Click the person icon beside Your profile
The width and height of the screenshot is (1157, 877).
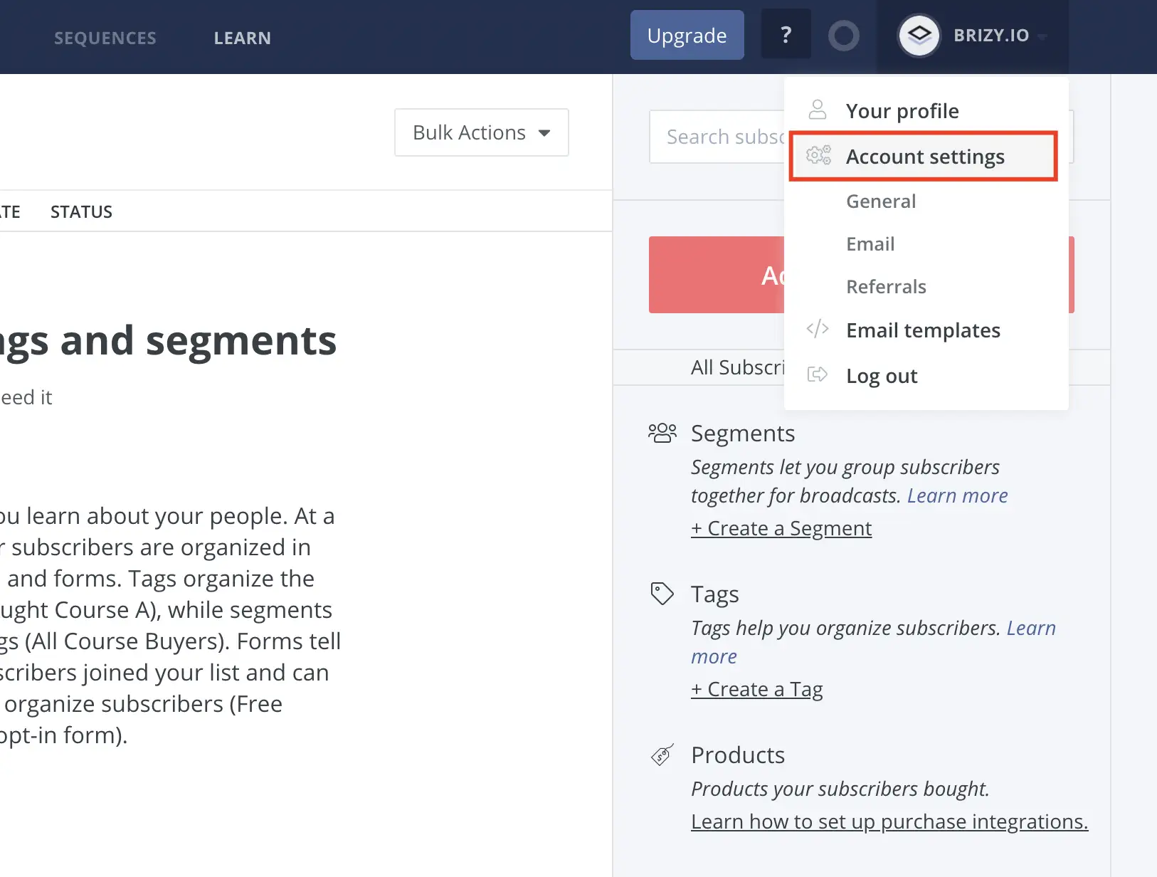click(818, 110)
